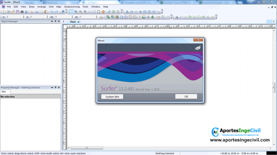Create a new 3D Wireframe map
Screen dimensions: 277x155
click(148, 17)
